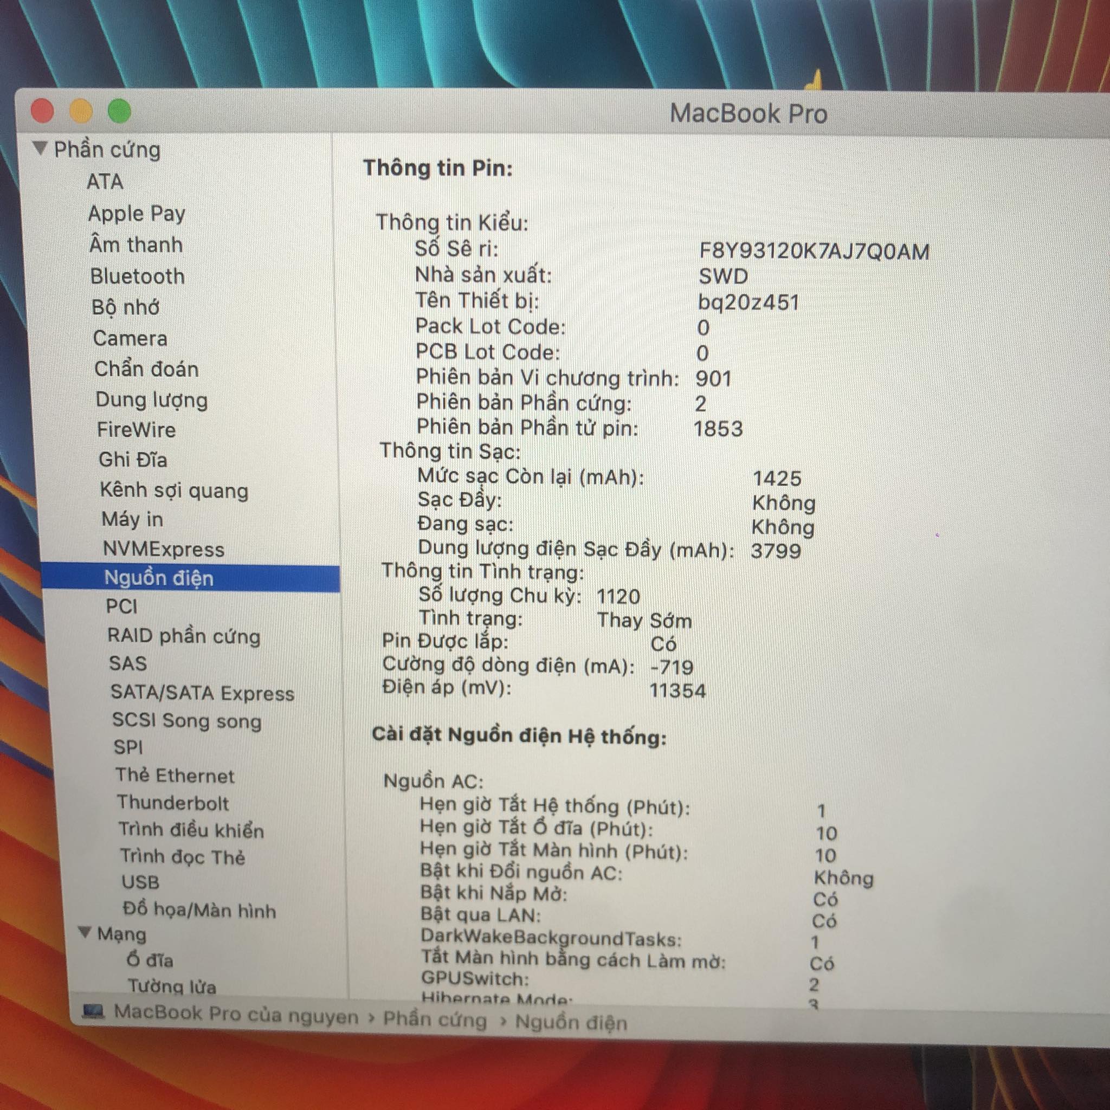1110x1110 pixels.
Task: Select Âm thanh in the sidebar
Action: (x=136, y=246)
